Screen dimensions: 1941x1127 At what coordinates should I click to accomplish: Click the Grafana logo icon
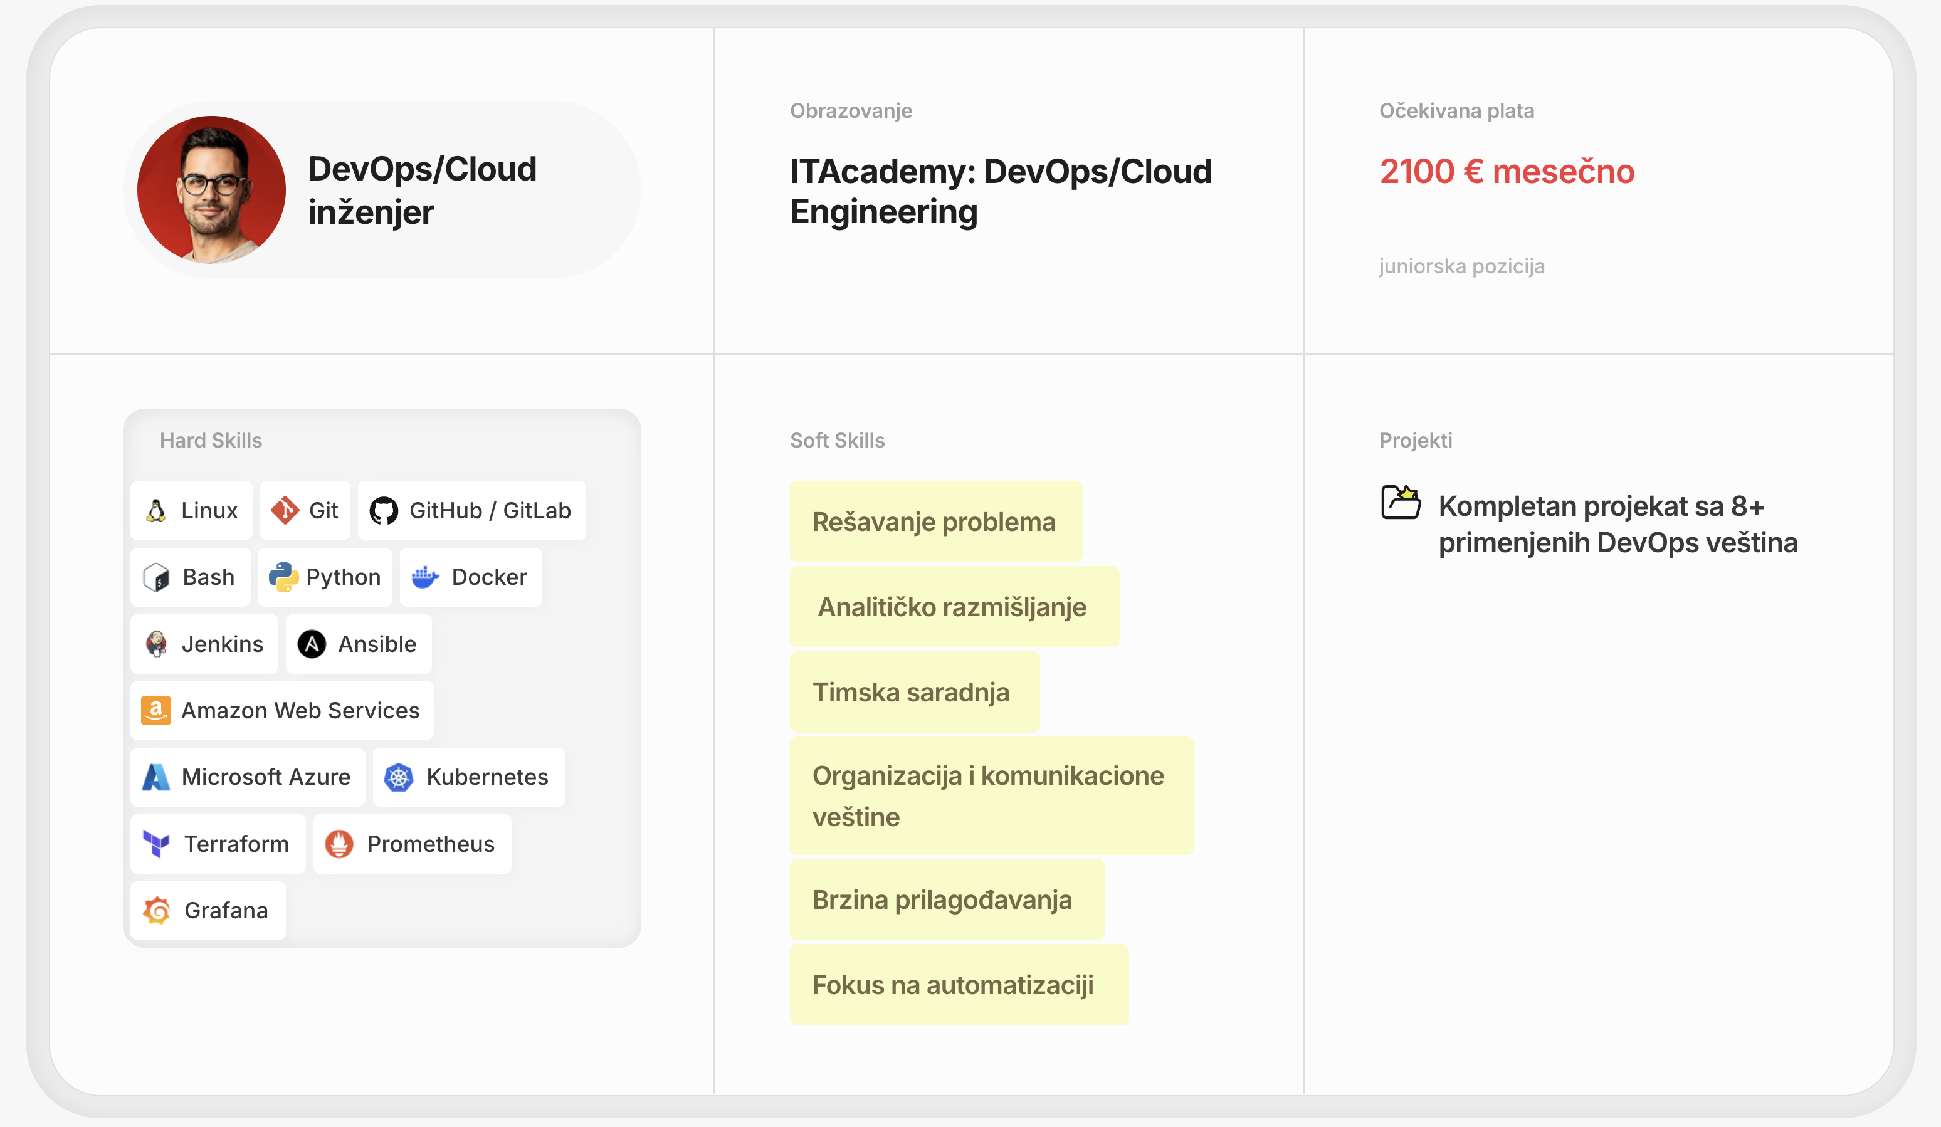157,911
